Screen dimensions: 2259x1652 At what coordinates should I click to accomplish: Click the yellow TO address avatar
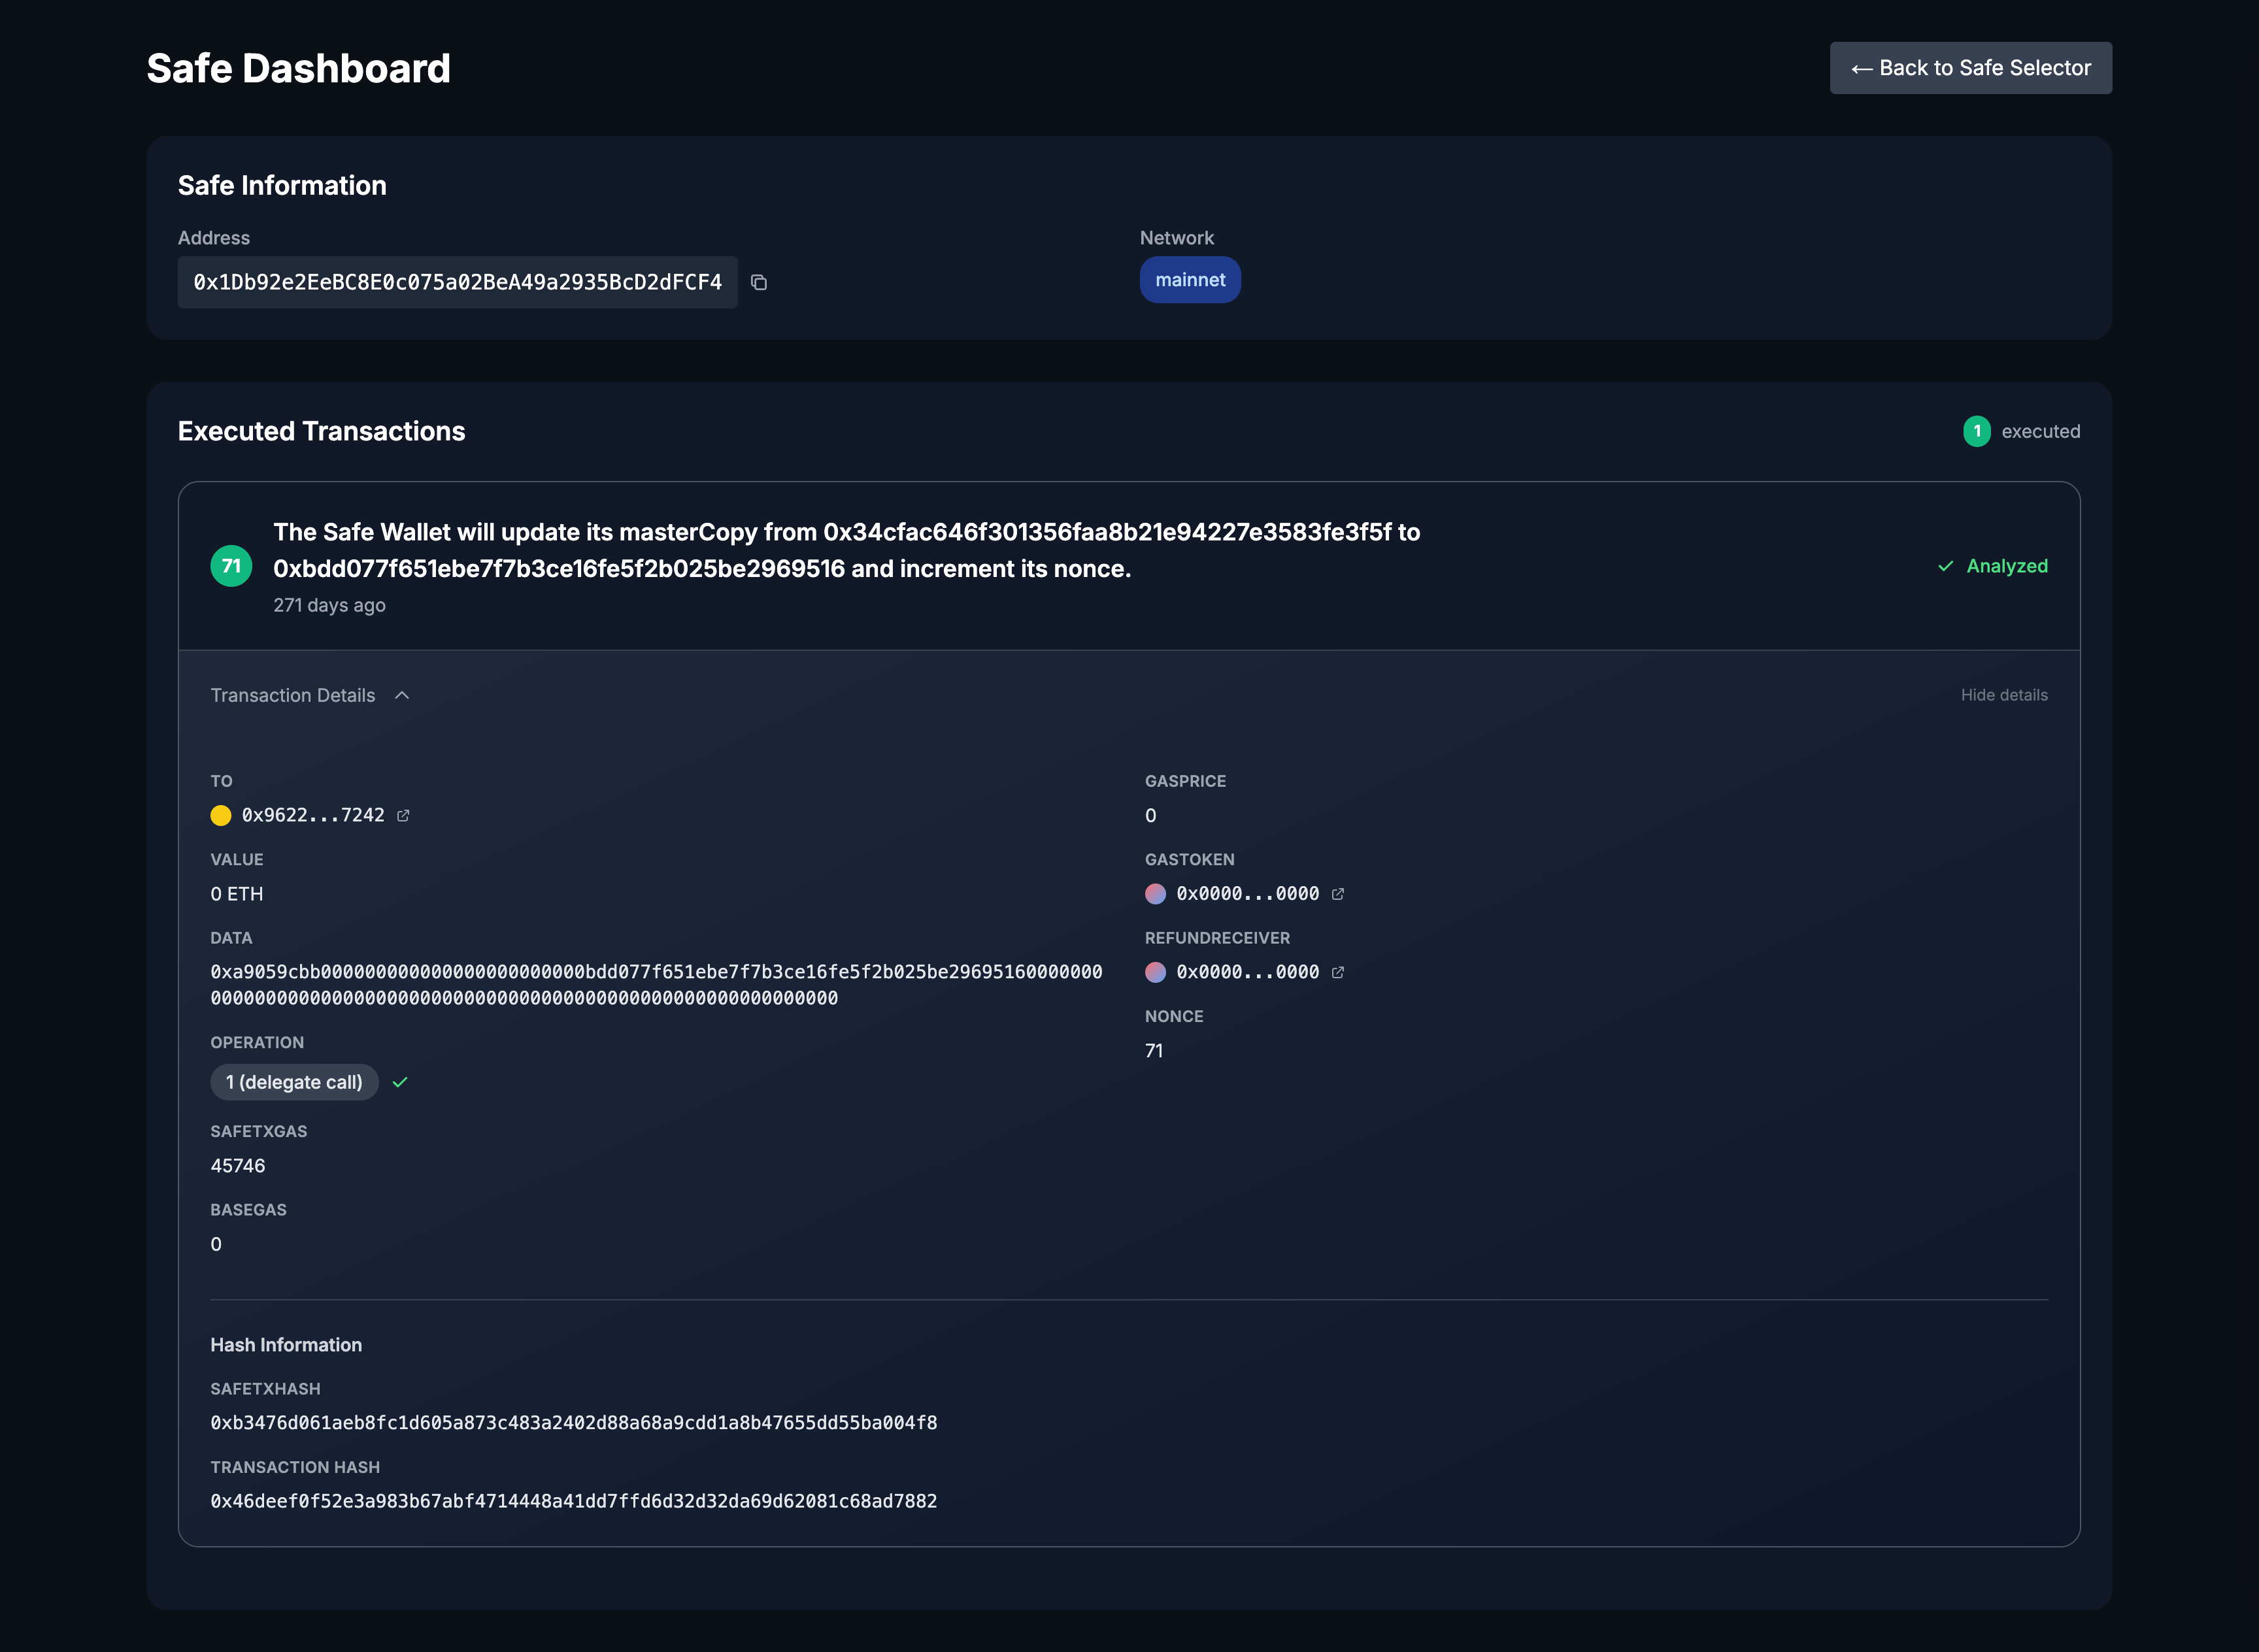coord(221,816)
